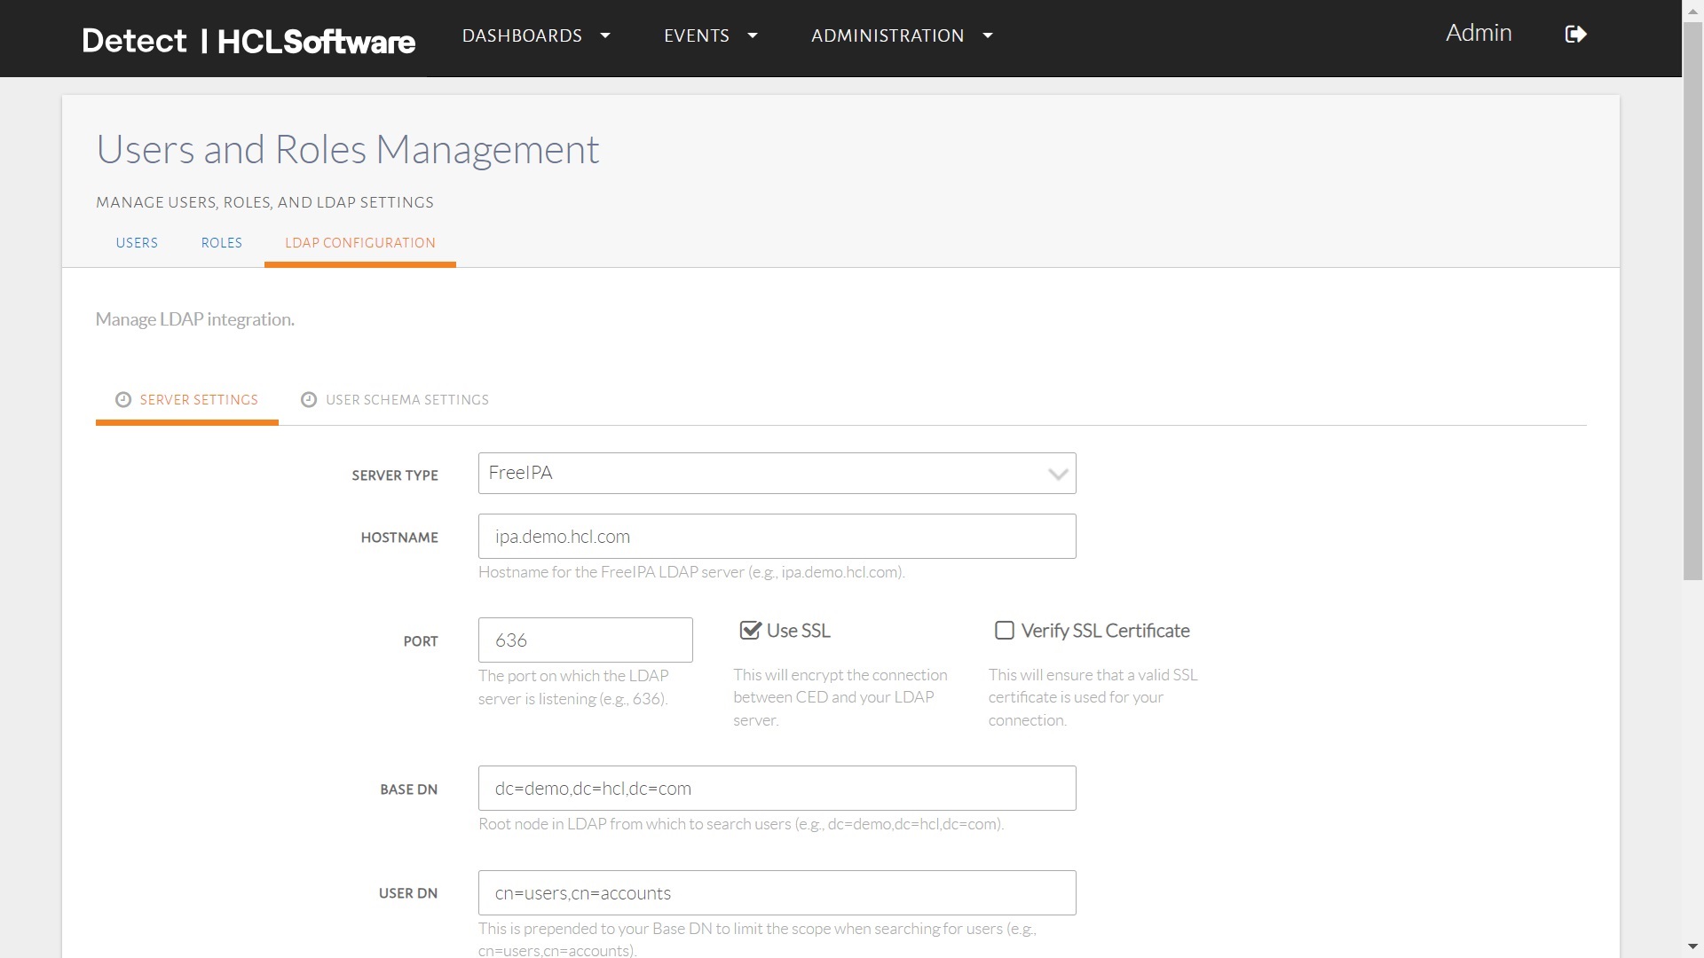
Task: Select the LDAP Configuration tab
Action: click(359, 243)
